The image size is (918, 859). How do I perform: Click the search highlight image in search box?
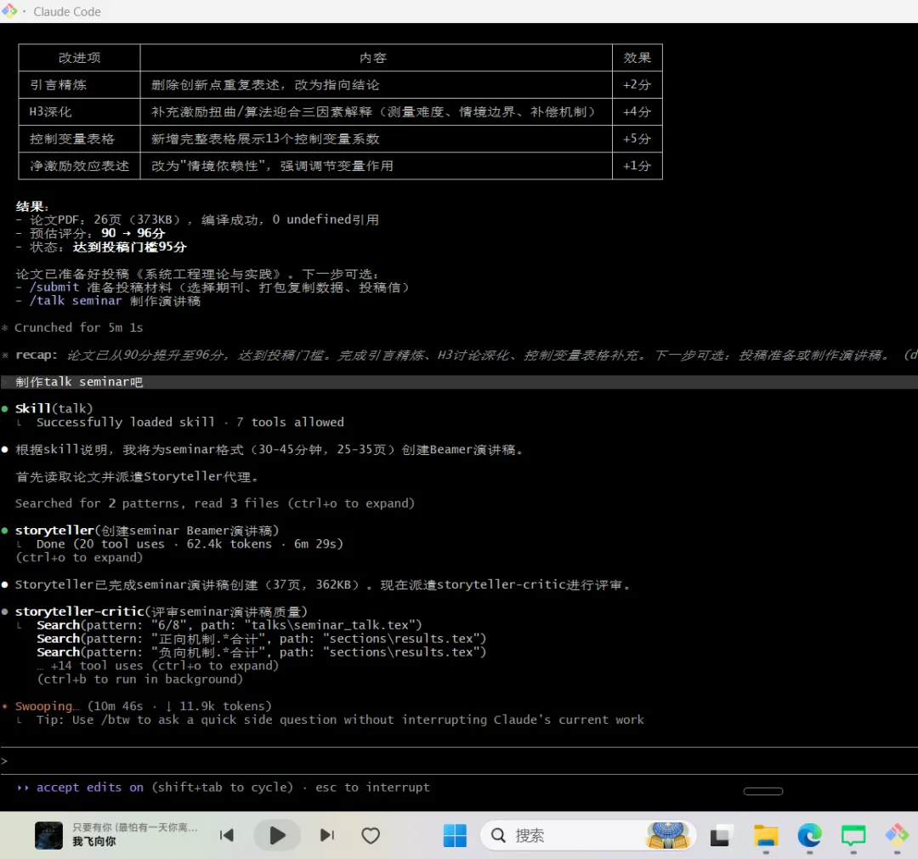tap(668, 835)
